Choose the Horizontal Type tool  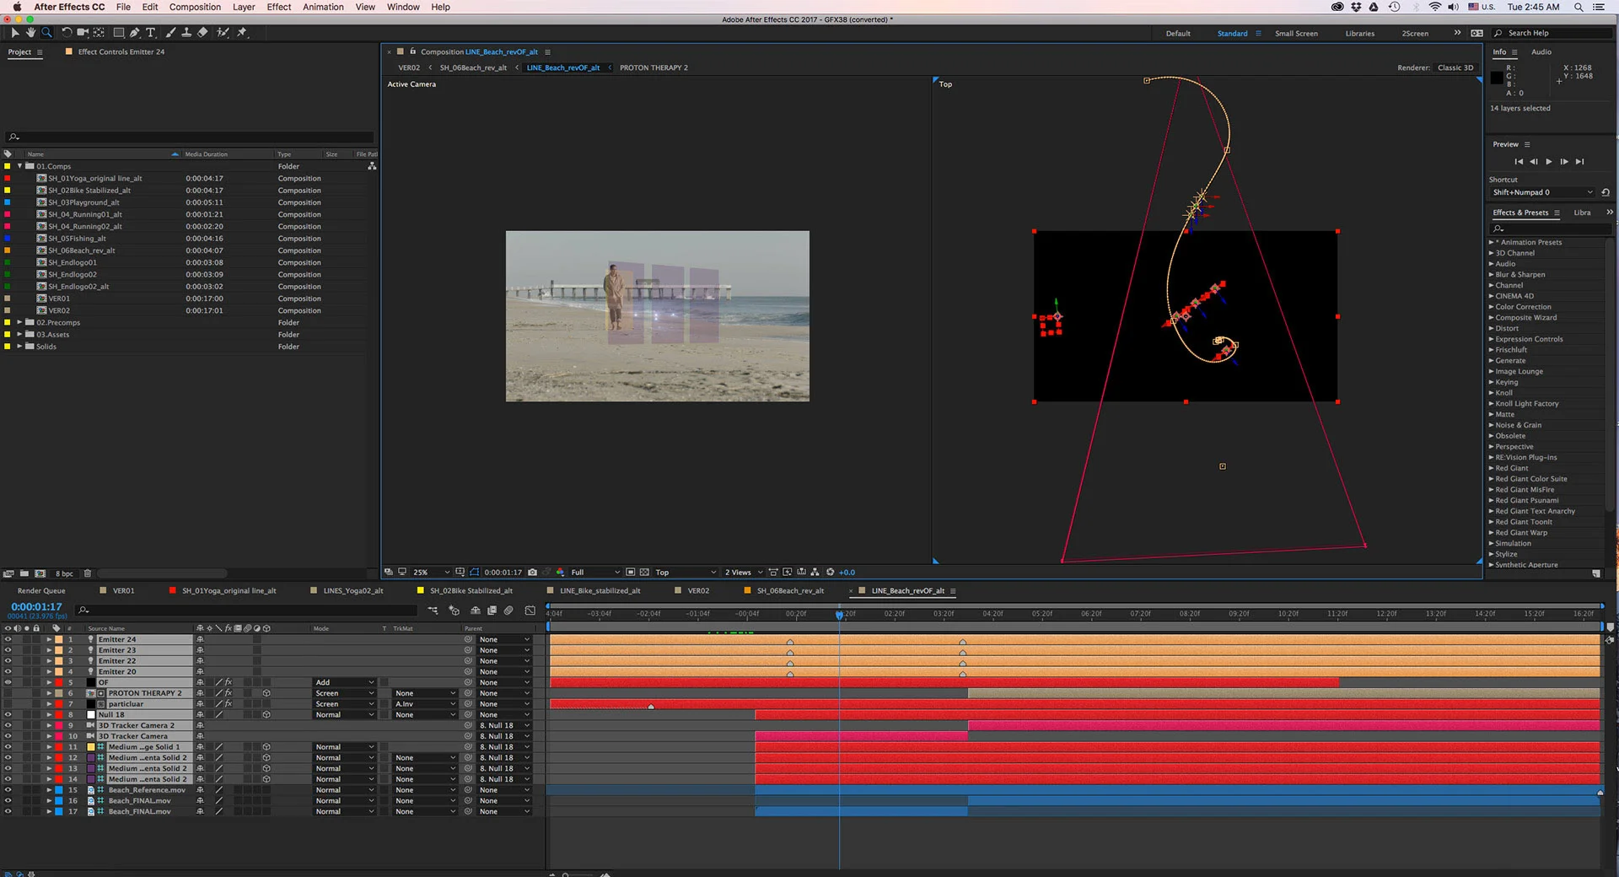coord(151,33)
